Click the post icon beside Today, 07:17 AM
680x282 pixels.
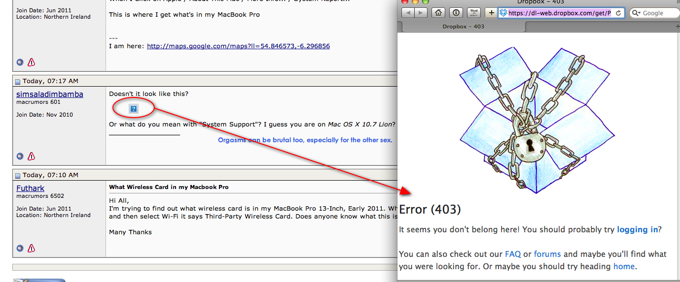pyautogui.click(x=18, y=82)
